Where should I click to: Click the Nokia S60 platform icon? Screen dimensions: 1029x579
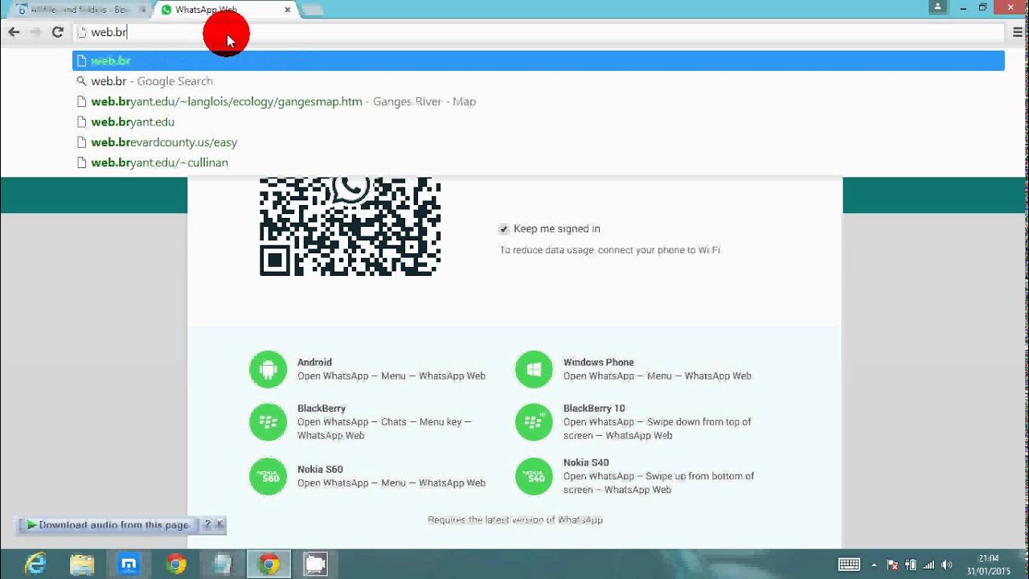(268, 476)
